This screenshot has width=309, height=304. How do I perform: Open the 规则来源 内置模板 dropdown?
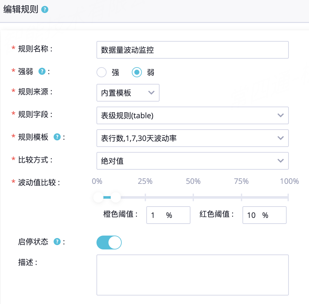[x=128, y=93]
